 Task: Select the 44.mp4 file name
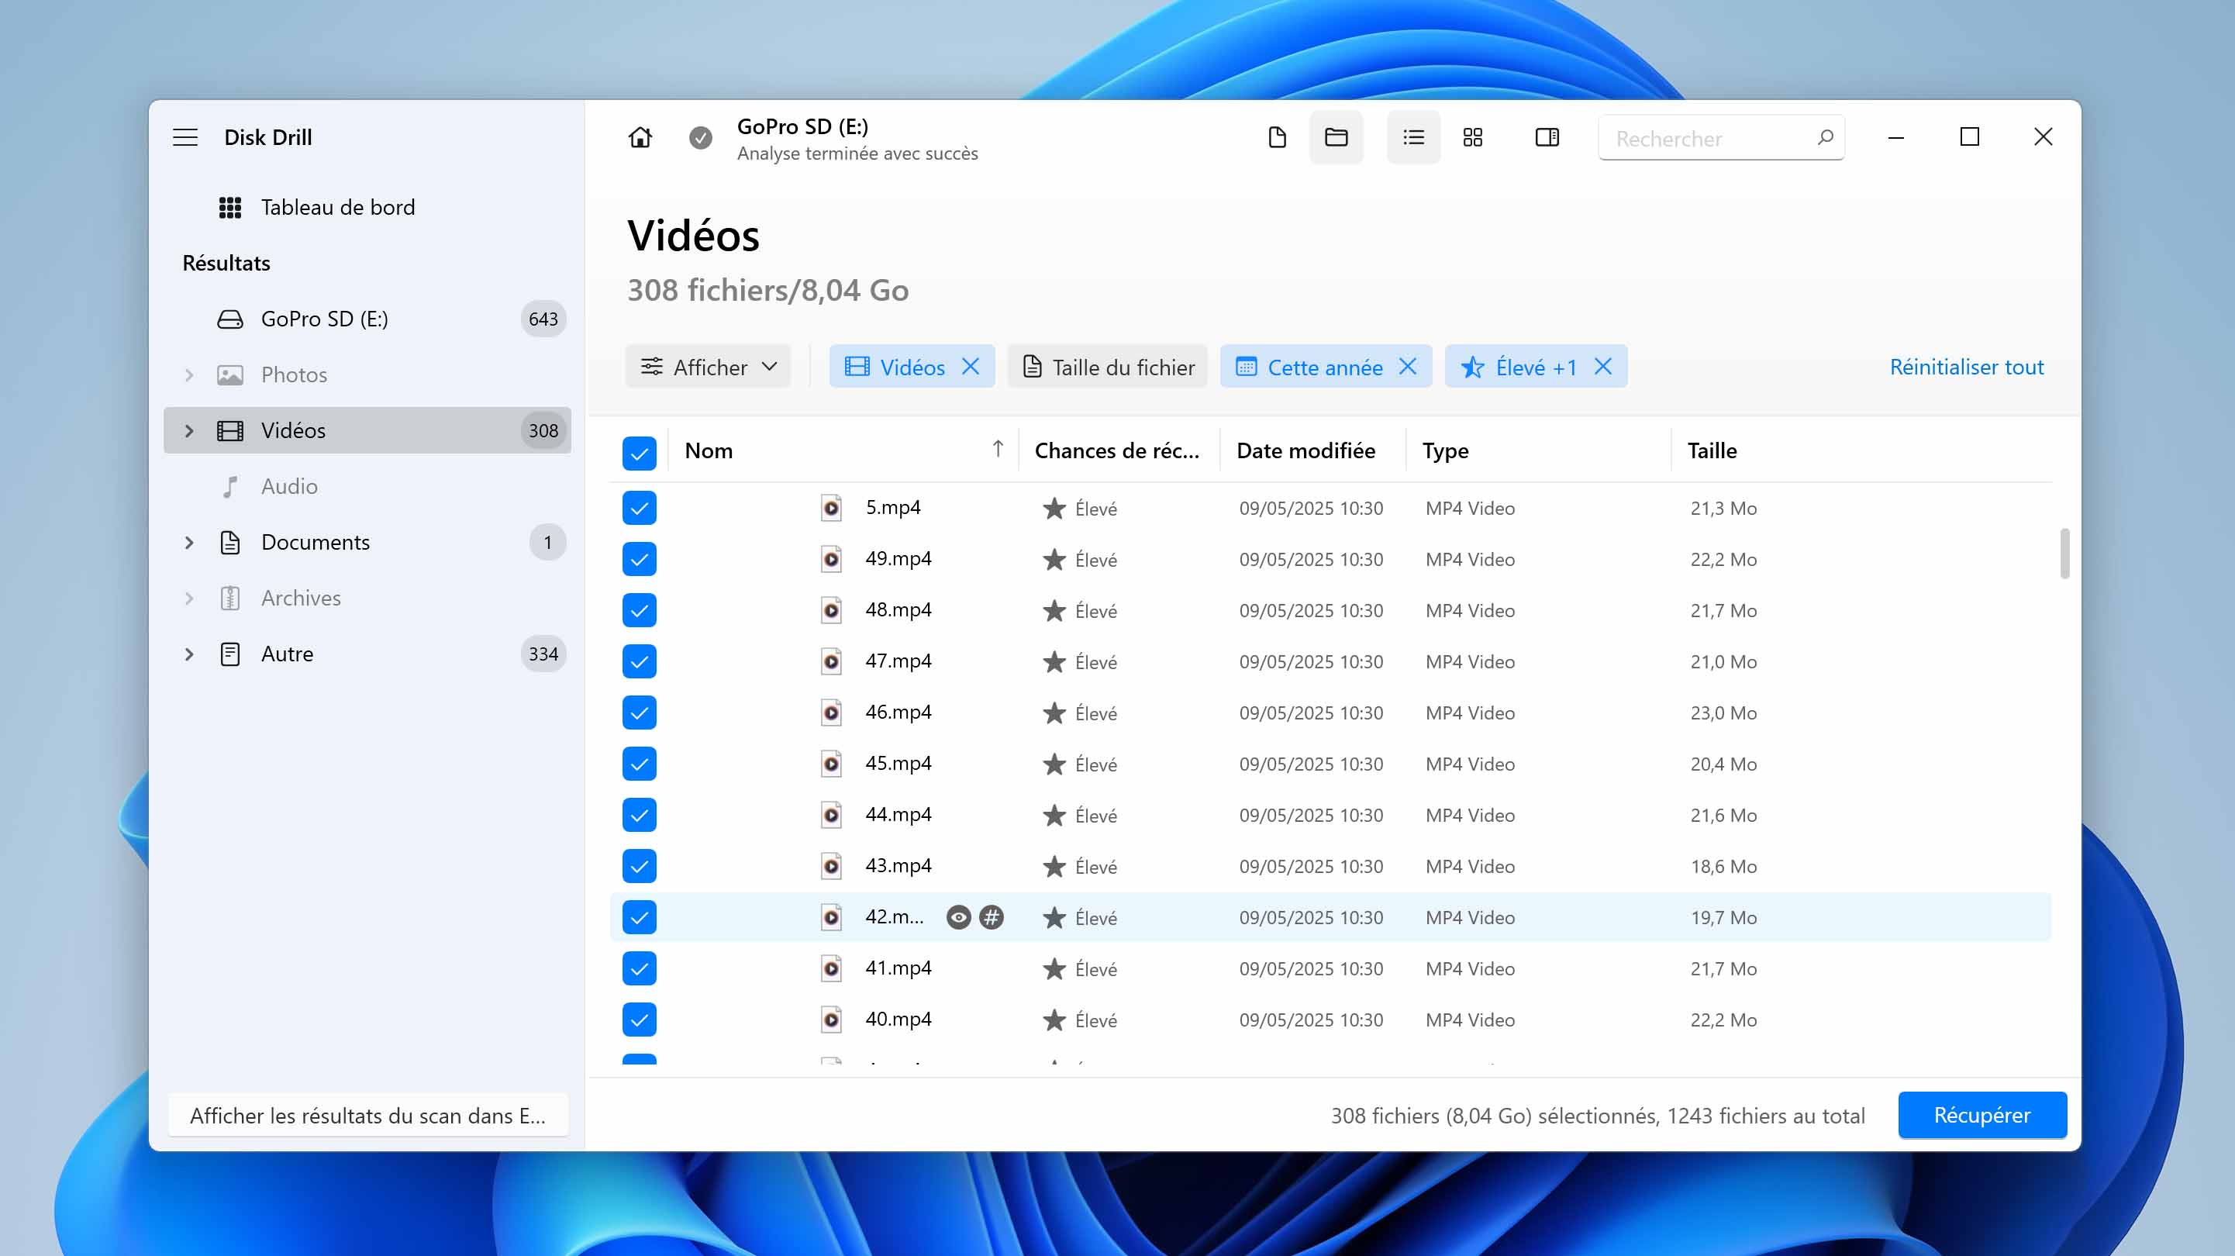[898, 814]
